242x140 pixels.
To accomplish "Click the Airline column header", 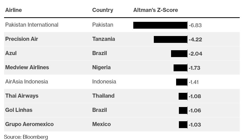I will coord(13,10).
